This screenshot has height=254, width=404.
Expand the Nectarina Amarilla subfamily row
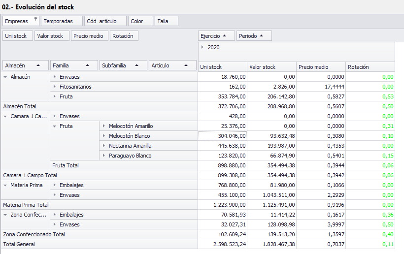coord(104,146)
